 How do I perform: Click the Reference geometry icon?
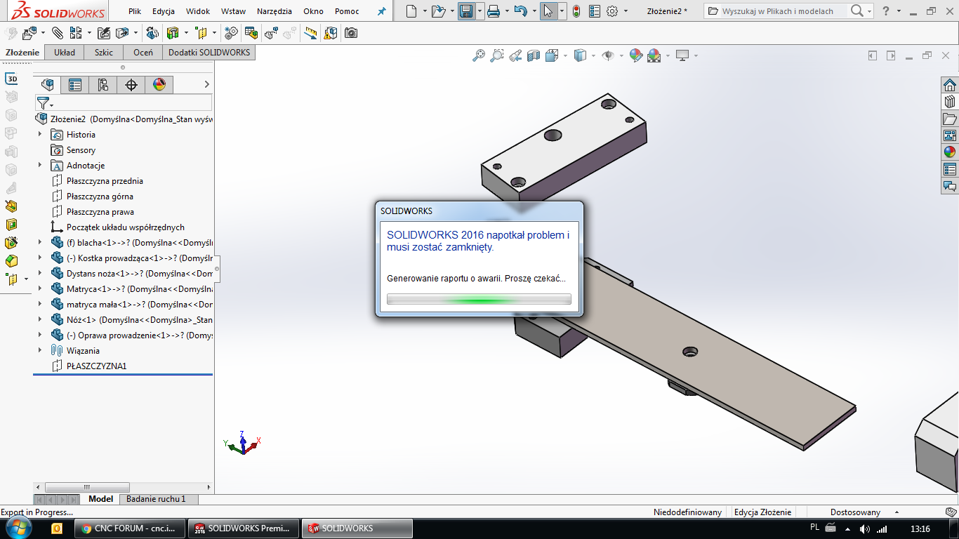pyautogui.click(x=201, y=33)
